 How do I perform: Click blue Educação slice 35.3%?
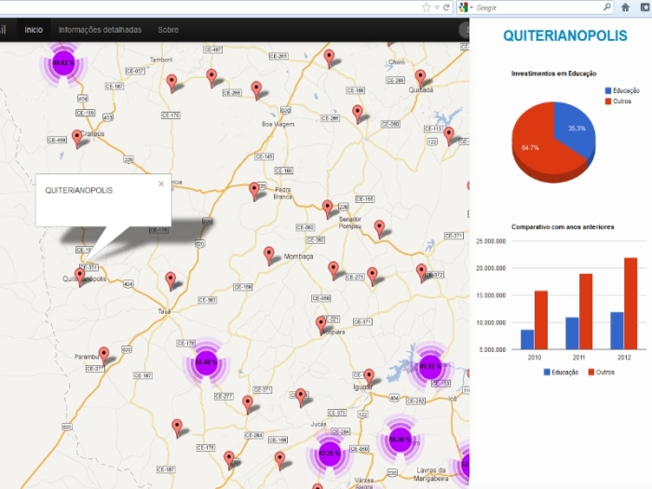[576, 127]
